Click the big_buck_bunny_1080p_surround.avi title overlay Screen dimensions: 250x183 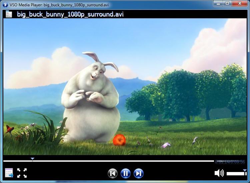[x=70, y=15]
